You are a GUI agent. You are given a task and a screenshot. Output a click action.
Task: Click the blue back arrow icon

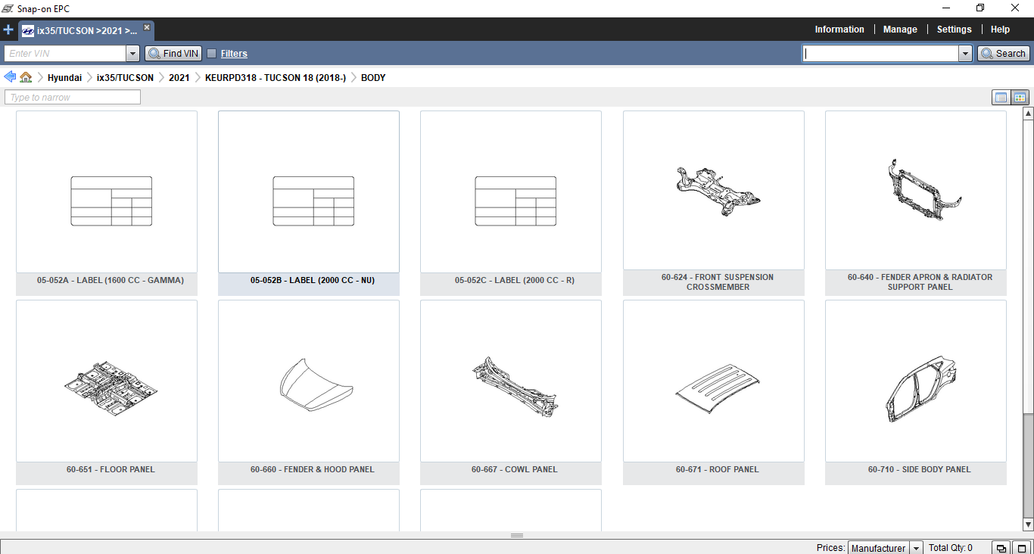[x=10, y=77]
